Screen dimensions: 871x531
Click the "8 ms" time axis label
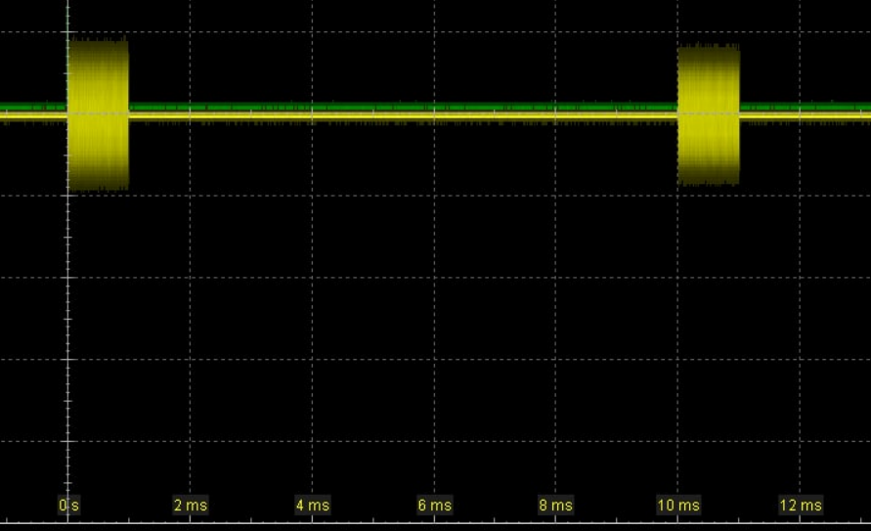pos(555,506)
